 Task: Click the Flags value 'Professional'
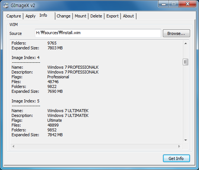(x=58, y=77)
